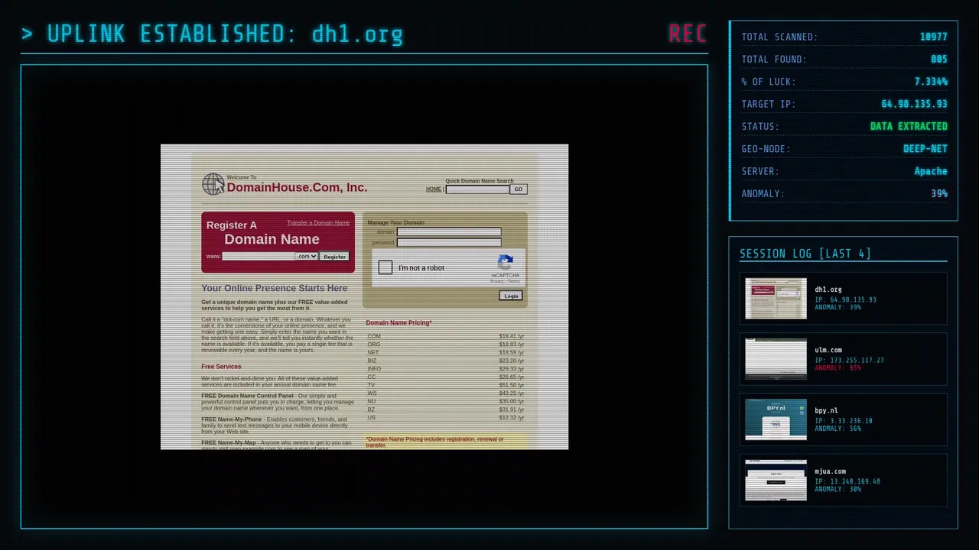Click the UPLINK ESTABLISHED: dh1.org header
The width and height of the screenshot is (979, 550).
(212, 34)
